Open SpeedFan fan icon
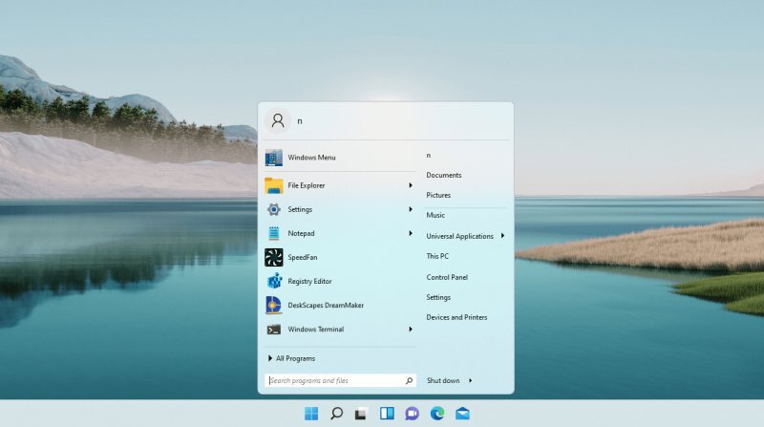The height and width of the screenshot is (427, 764). [x=273, y=257]
